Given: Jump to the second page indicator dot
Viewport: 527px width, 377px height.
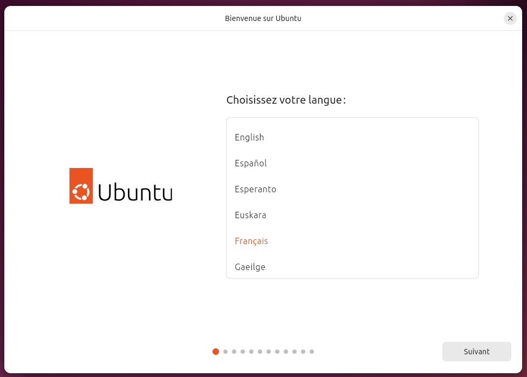Looking at the screenshot, I should coord(225,352).
